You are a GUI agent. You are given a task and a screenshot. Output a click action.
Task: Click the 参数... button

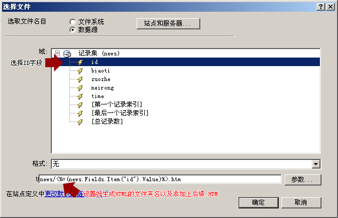coord(303,180)
